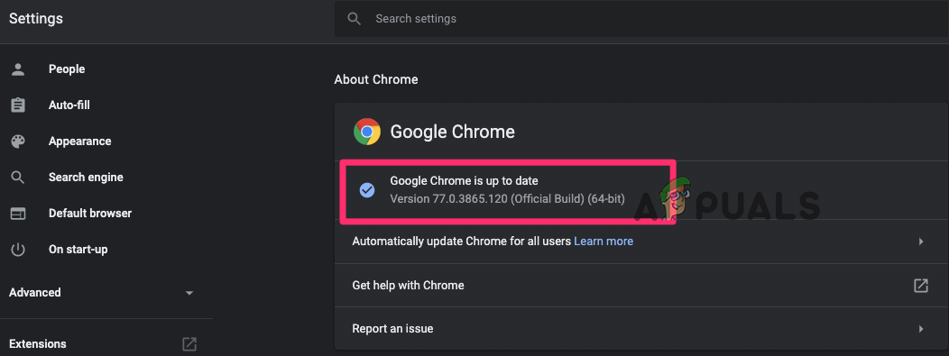Click Advanced label in sidebar
The image size is (949, 356).
(35, 293)
